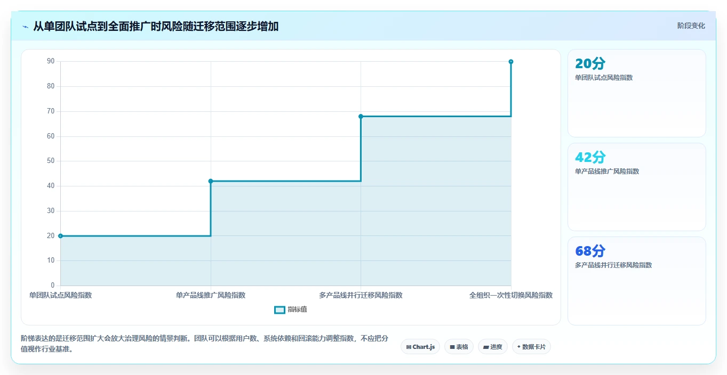Click the chart title 从单团队试点到全面推广
This screenshot has height=375, width=727.
click(156, 26)
